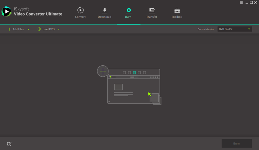This screenshot has height=150, width=259.
Task: Minimize the application window
Action: pyautogui.click(x=246, y=2)
